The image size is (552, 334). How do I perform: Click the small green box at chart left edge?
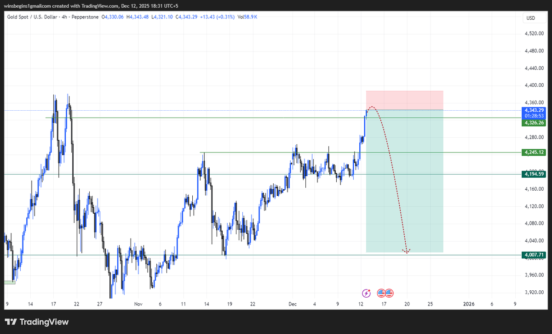point(10,282)
